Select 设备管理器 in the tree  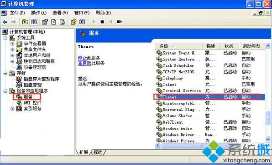35,67
